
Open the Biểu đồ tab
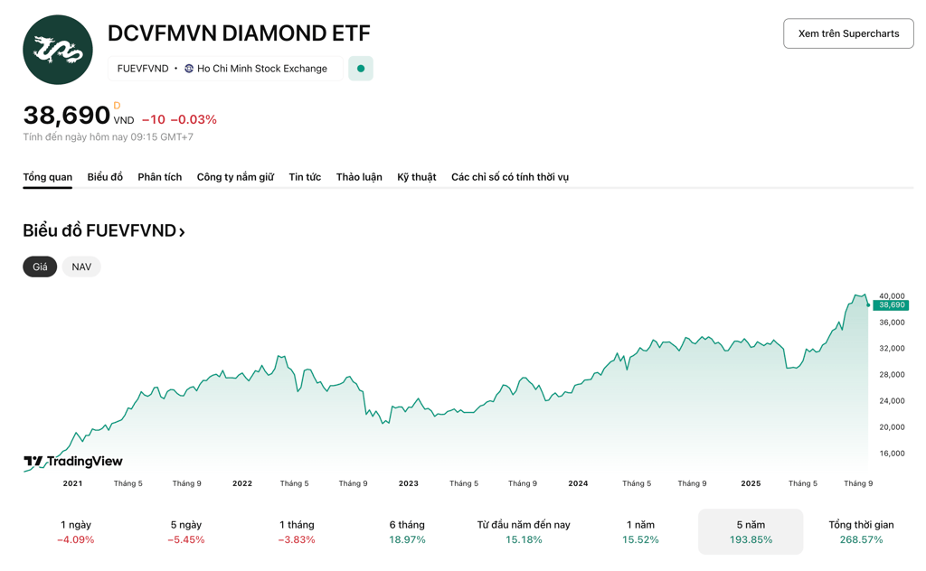[105, 177]
